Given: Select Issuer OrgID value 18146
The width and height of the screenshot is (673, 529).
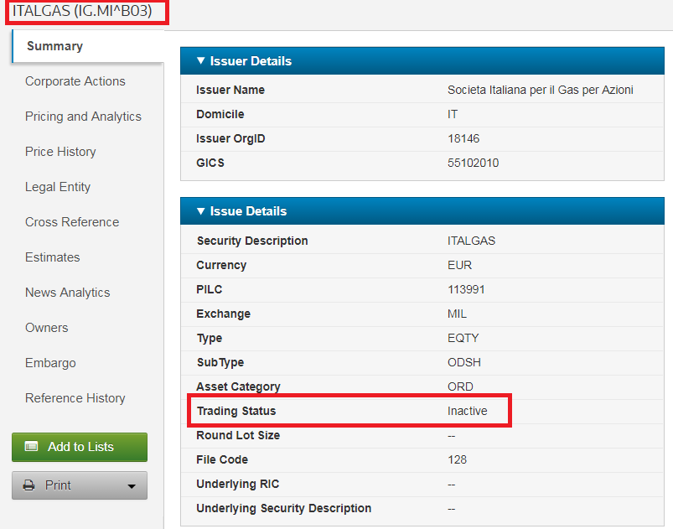Looking at the screenshot, I should (463, 138).
